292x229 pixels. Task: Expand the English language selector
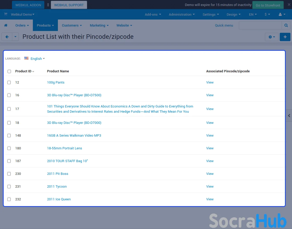[x=38, y=59]
